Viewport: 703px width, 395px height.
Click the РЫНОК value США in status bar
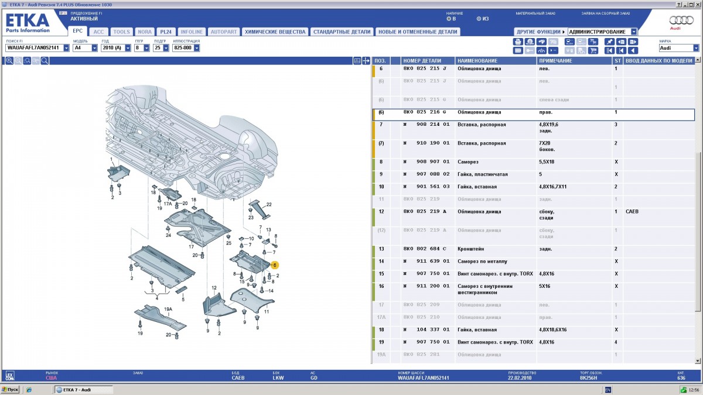(52, 378)
